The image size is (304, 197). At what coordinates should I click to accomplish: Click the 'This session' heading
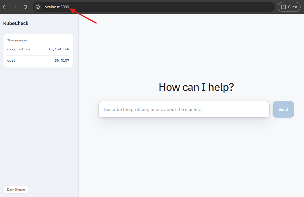(x=17, y=40)
